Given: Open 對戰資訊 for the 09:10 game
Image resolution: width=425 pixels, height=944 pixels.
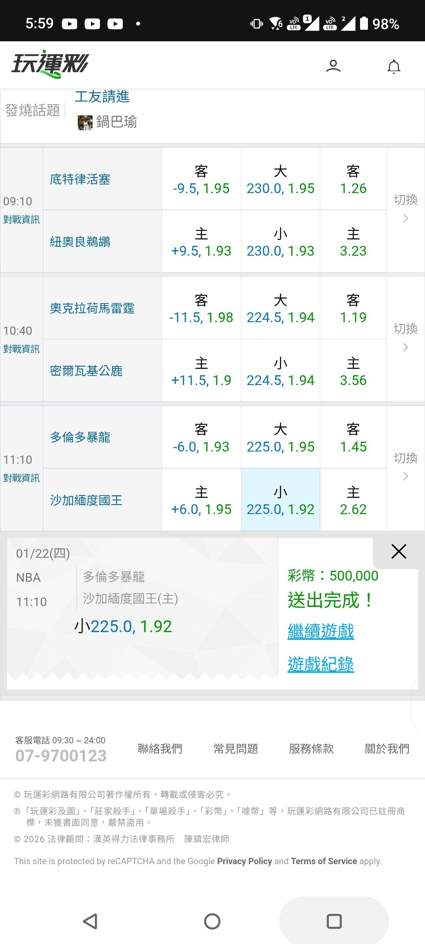Looking at the screenshot, I should pos(21,219).
